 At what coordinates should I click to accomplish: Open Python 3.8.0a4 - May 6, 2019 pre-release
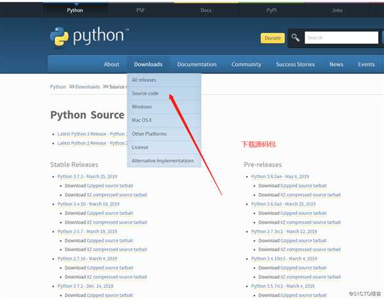tap(280, 177)
